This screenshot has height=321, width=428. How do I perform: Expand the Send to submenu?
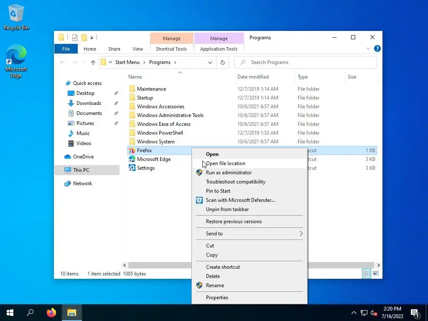click(250, 234)
